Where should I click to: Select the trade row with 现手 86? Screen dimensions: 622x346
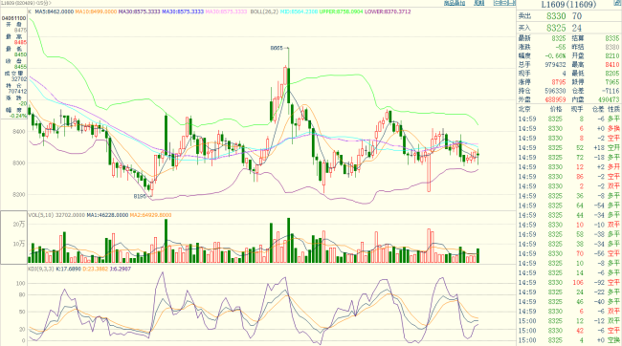(x=568, y=177)
